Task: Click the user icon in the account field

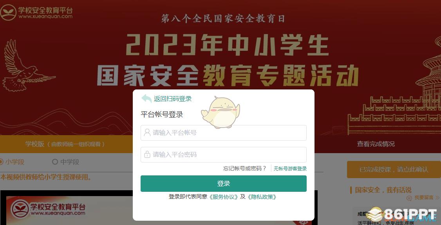Action: tap(147, 132)
